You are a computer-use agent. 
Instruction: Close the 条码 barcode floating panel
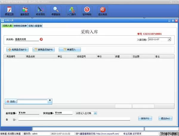(50, 100)
